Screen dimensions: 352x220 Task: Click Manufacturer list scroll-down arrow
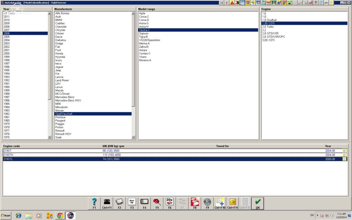[133, 137]
